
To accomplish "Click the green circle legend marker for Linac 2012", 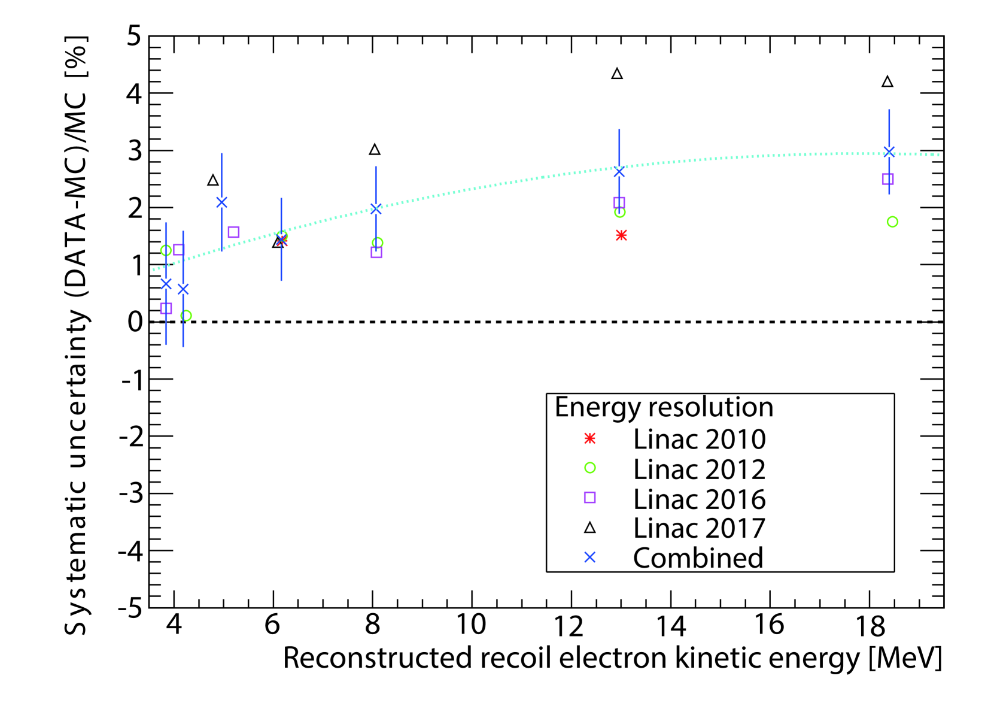I will (589, 468).
